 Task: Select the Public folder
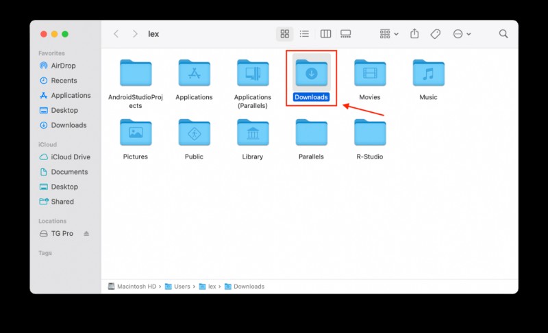[195, 133]
